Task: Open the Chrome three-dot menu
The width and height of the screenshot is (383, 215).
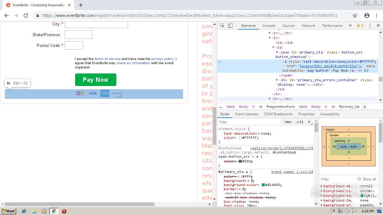Action: tap(377, 16)
